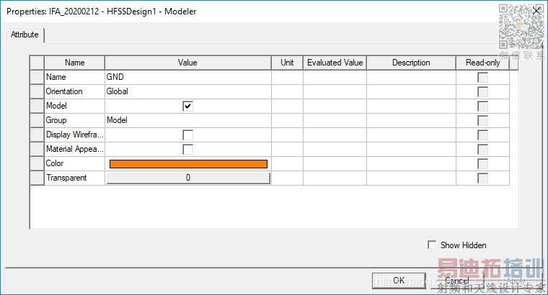Click the Description column header
Image resolution: width=548 pixels, height=295 pixels.
pyautogui.click(x=411, y=63)
